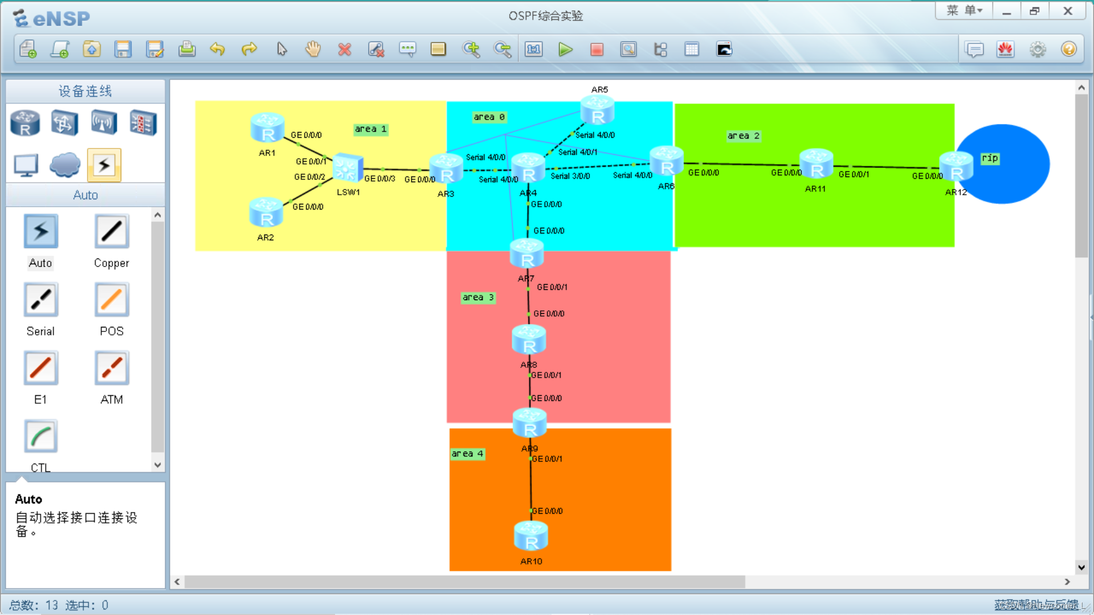The width and height of the screenshot is (1094, 615).
Task: Open the help question mark button
Action: 1068,50
